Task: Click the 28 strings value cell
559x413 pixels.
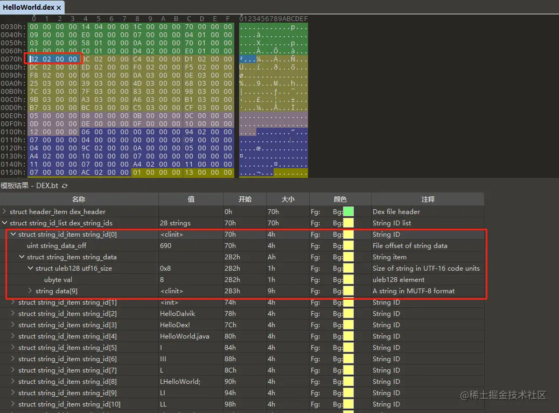Action: pyautogui.click(x=175, y=223)
